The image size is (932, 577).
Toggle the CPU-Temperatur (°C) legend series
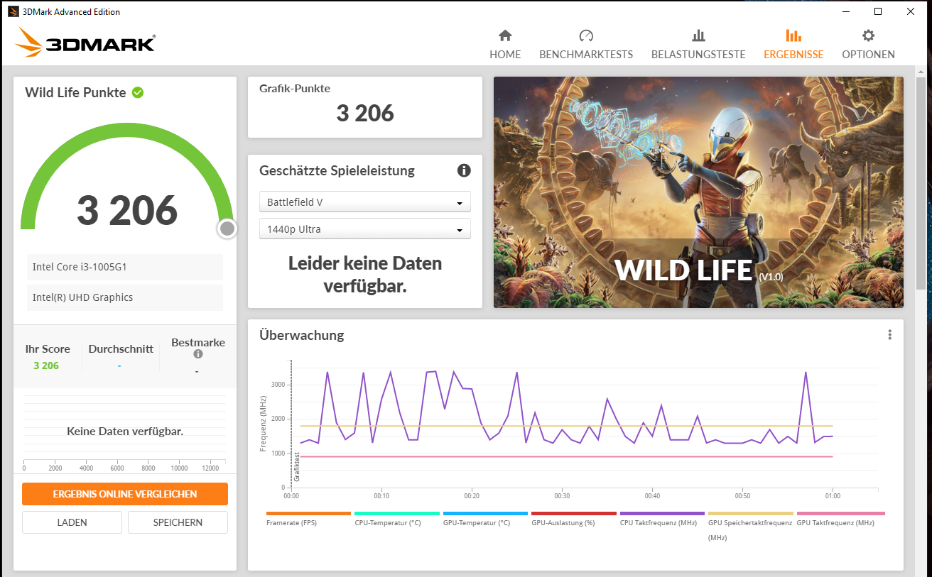pyautogui.click(x=396, y=519)
